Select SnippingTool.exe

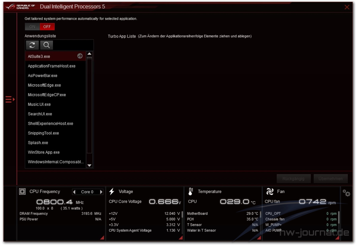[x=55, y=133]
